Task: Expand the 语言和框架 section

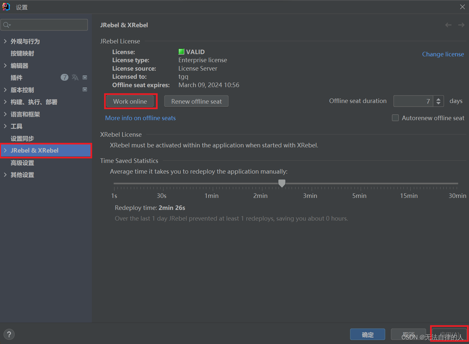Action: 5,114
